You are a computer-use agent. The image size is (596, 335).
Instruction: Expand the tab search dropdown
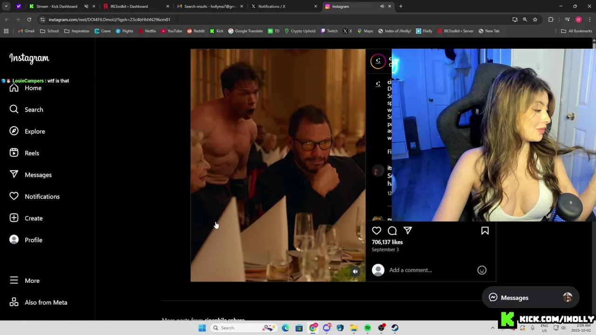coord(7,7)
